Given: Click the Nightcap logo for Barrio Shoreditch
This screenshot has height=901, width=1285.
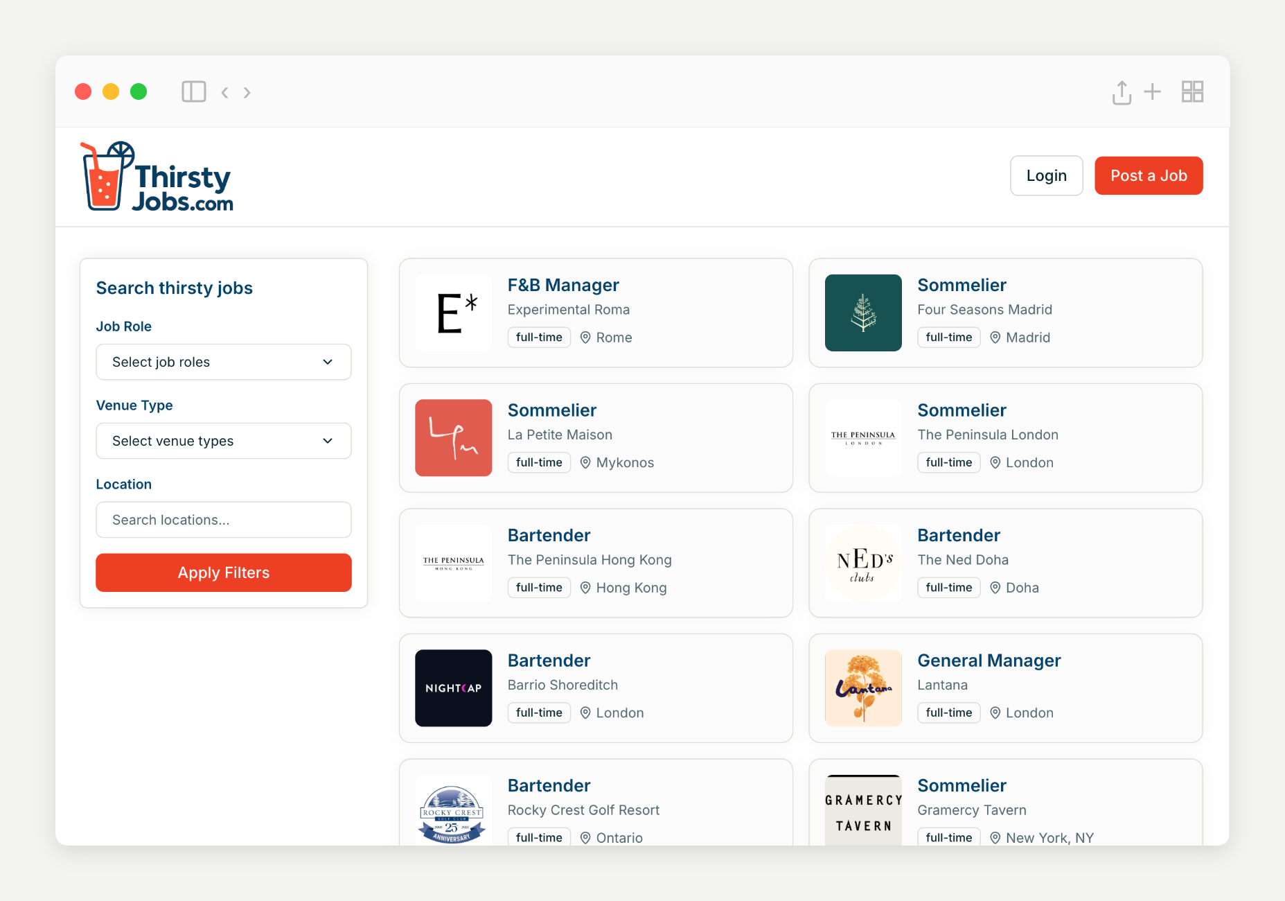Looking at the screenshot, I should tap(454, 688).
